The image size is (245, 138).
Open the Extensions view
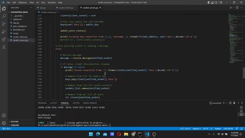point(4,39)
